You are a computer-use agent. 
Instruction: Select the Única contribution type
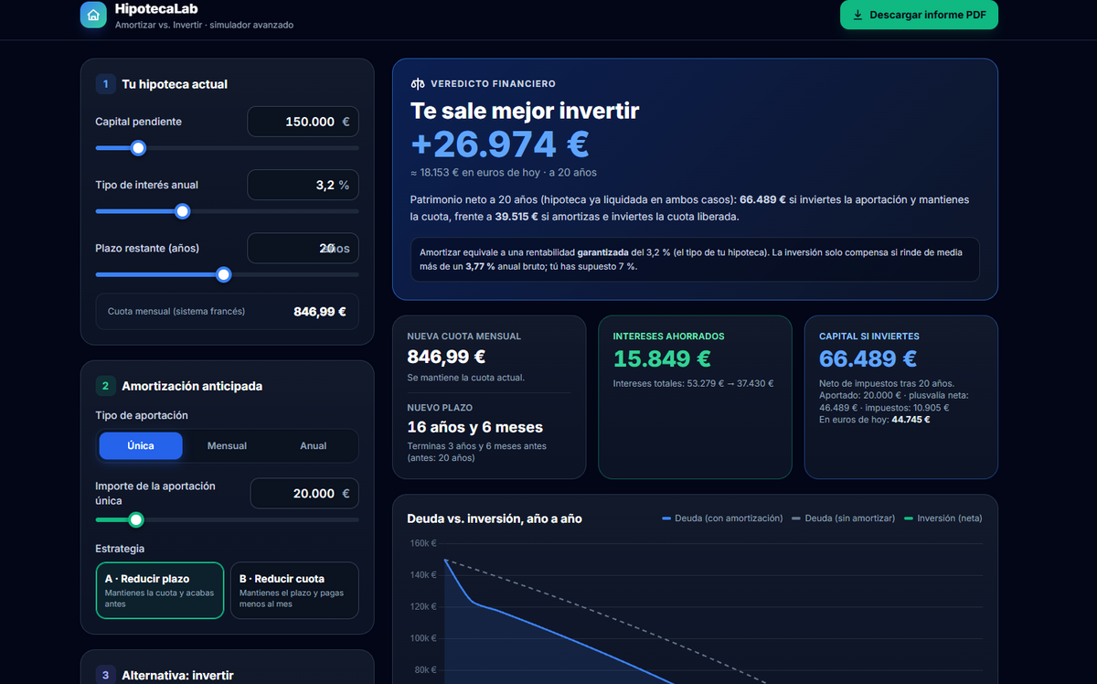coord(141,445)
